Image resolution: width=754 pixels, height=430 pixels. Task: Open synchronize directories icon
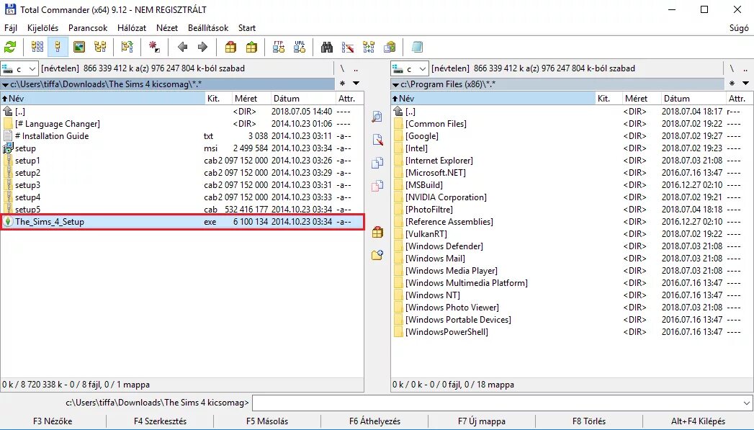point(369,47)
